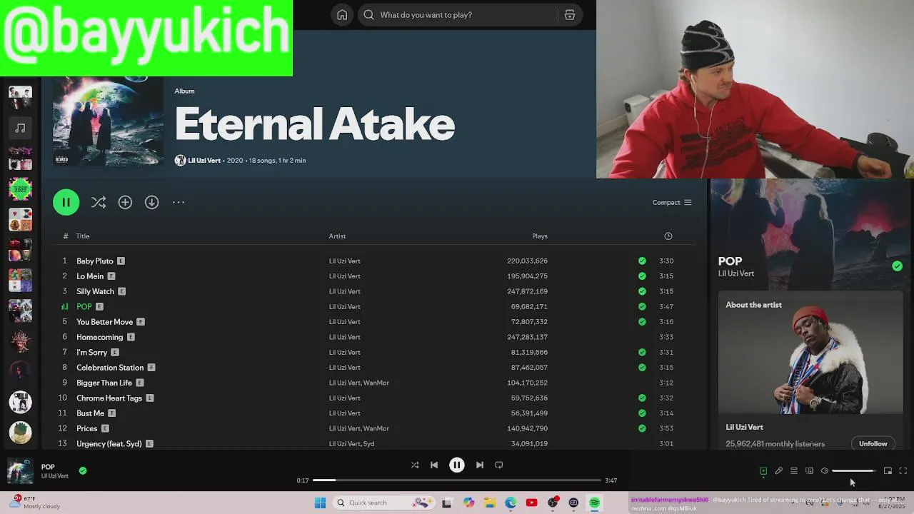Screen dimensions: 914x514
Task: Open Lil Uzi Vert About the artist card
Action: tap(810, 370)
